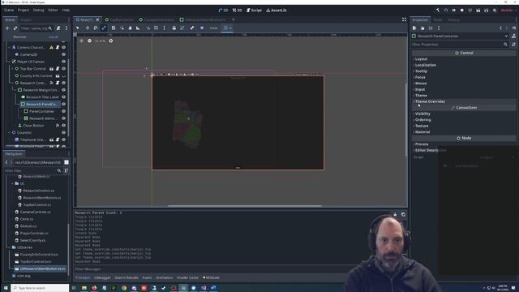Select CameraControls.cs in FileSystem
This screenshot has height=292, width=519.
(35, 212)
